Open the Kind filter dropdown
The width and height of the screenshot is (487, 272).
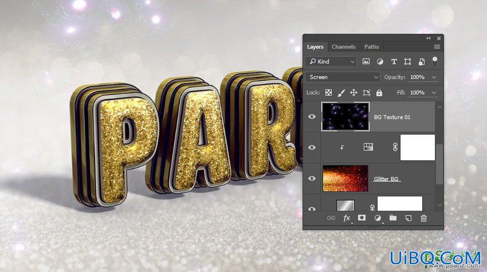(331, 61)
